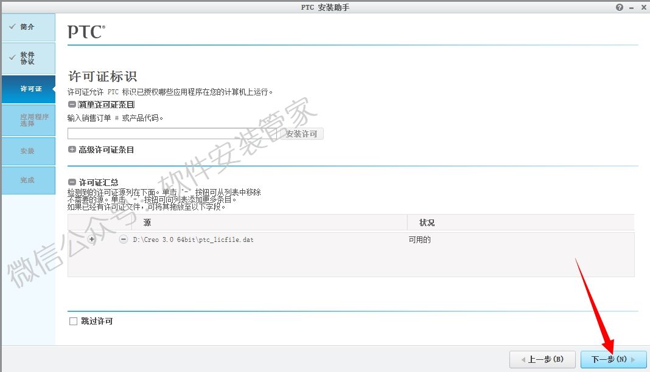This screenshot has width=650, height=372.
Task: Switch to the 应用程序选择 step
Action: coord(29,120)
